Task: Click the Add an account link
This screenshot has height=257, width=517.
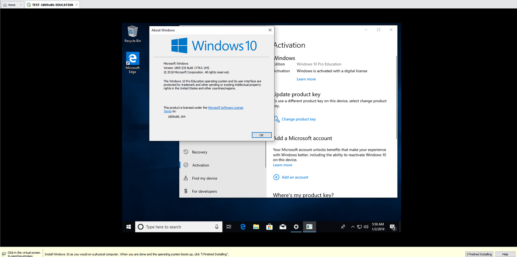Action: click(295, 177)
